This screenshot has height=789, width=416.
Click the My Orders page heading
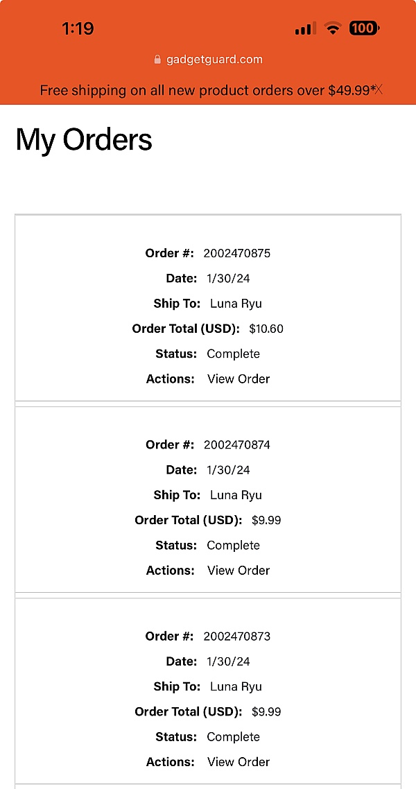[x=84, y=140]
